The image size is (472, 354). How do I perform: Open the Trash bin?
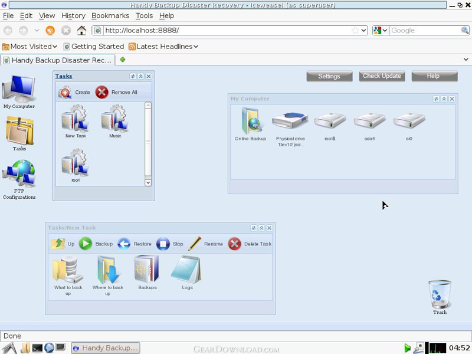(440, 297)
